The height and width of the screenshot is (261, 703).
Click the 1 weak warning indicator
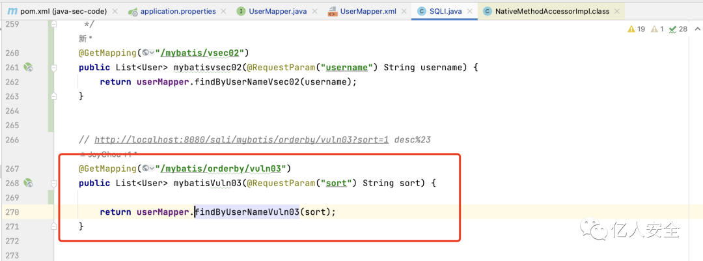click(x=657, y=29)
